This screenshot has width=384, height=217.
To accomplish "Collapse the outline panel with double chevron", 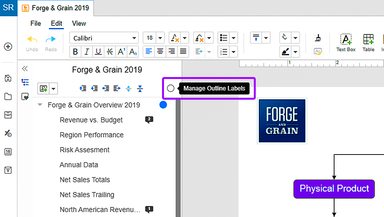I will 25,69.
